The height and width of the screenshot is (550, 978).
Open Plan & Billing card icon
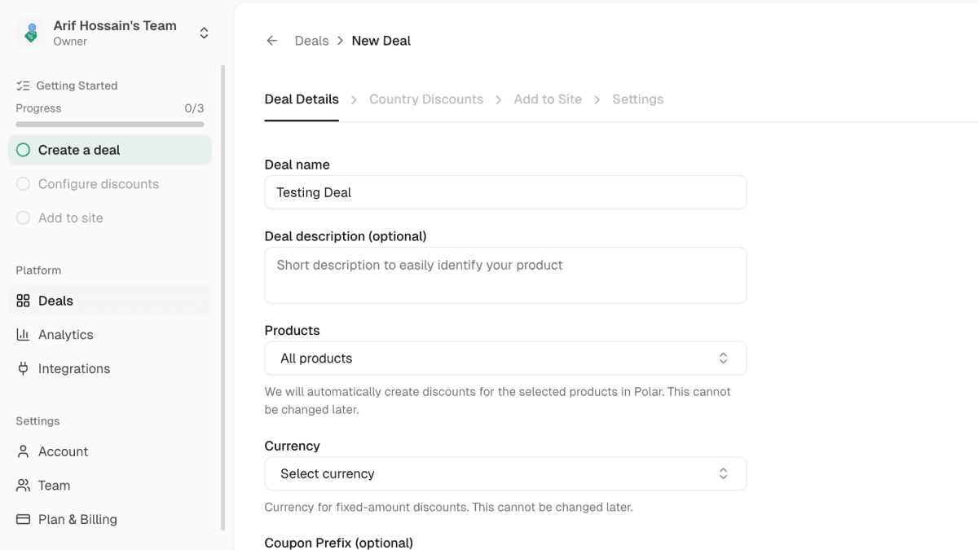pos(22,519)
